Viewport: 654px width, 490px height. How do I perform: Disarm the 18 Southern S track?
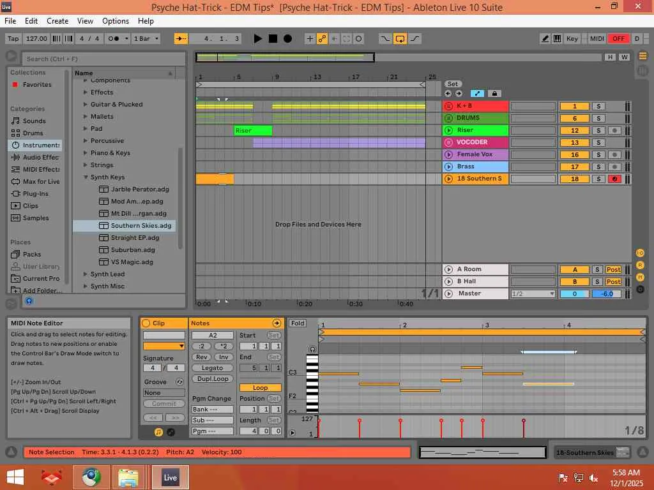pyautogui.click(x=614, y=179)
